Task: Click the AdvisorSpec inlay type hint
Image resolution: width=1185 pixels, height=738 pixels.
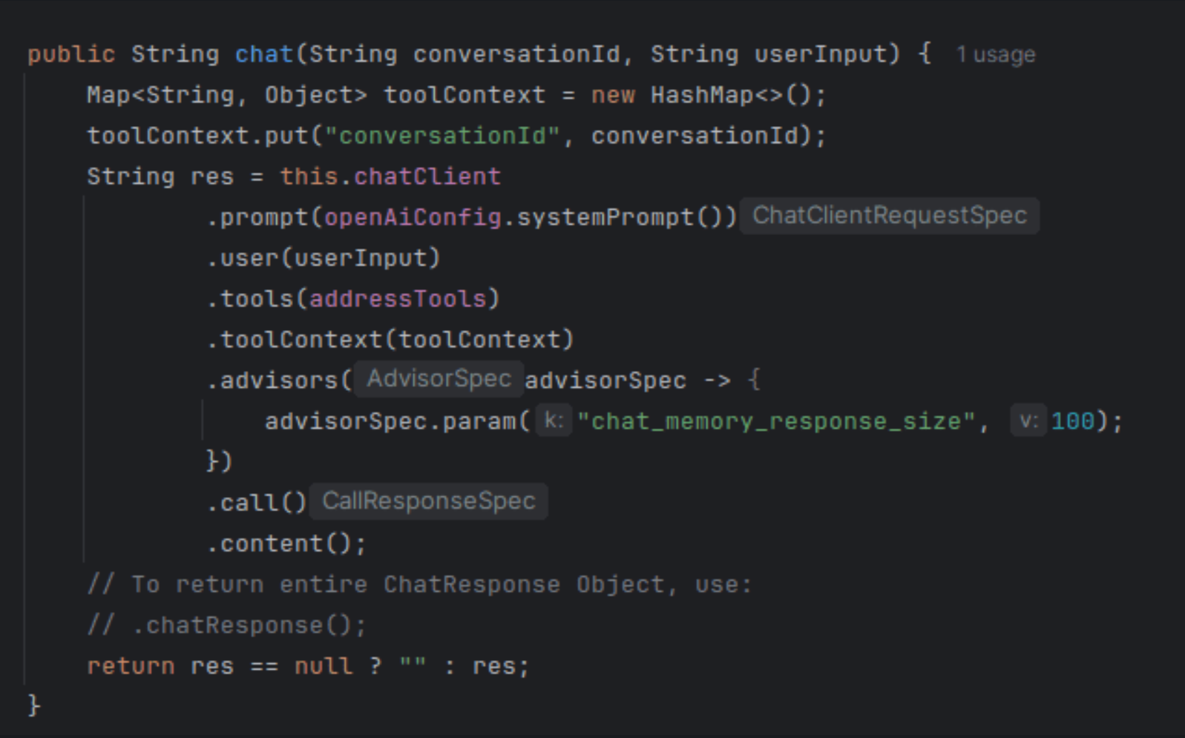Action: coord(439,379)
